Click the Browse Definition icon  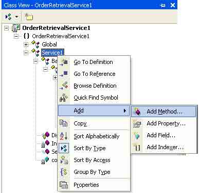pyautogui.click(x=64, y=86)
